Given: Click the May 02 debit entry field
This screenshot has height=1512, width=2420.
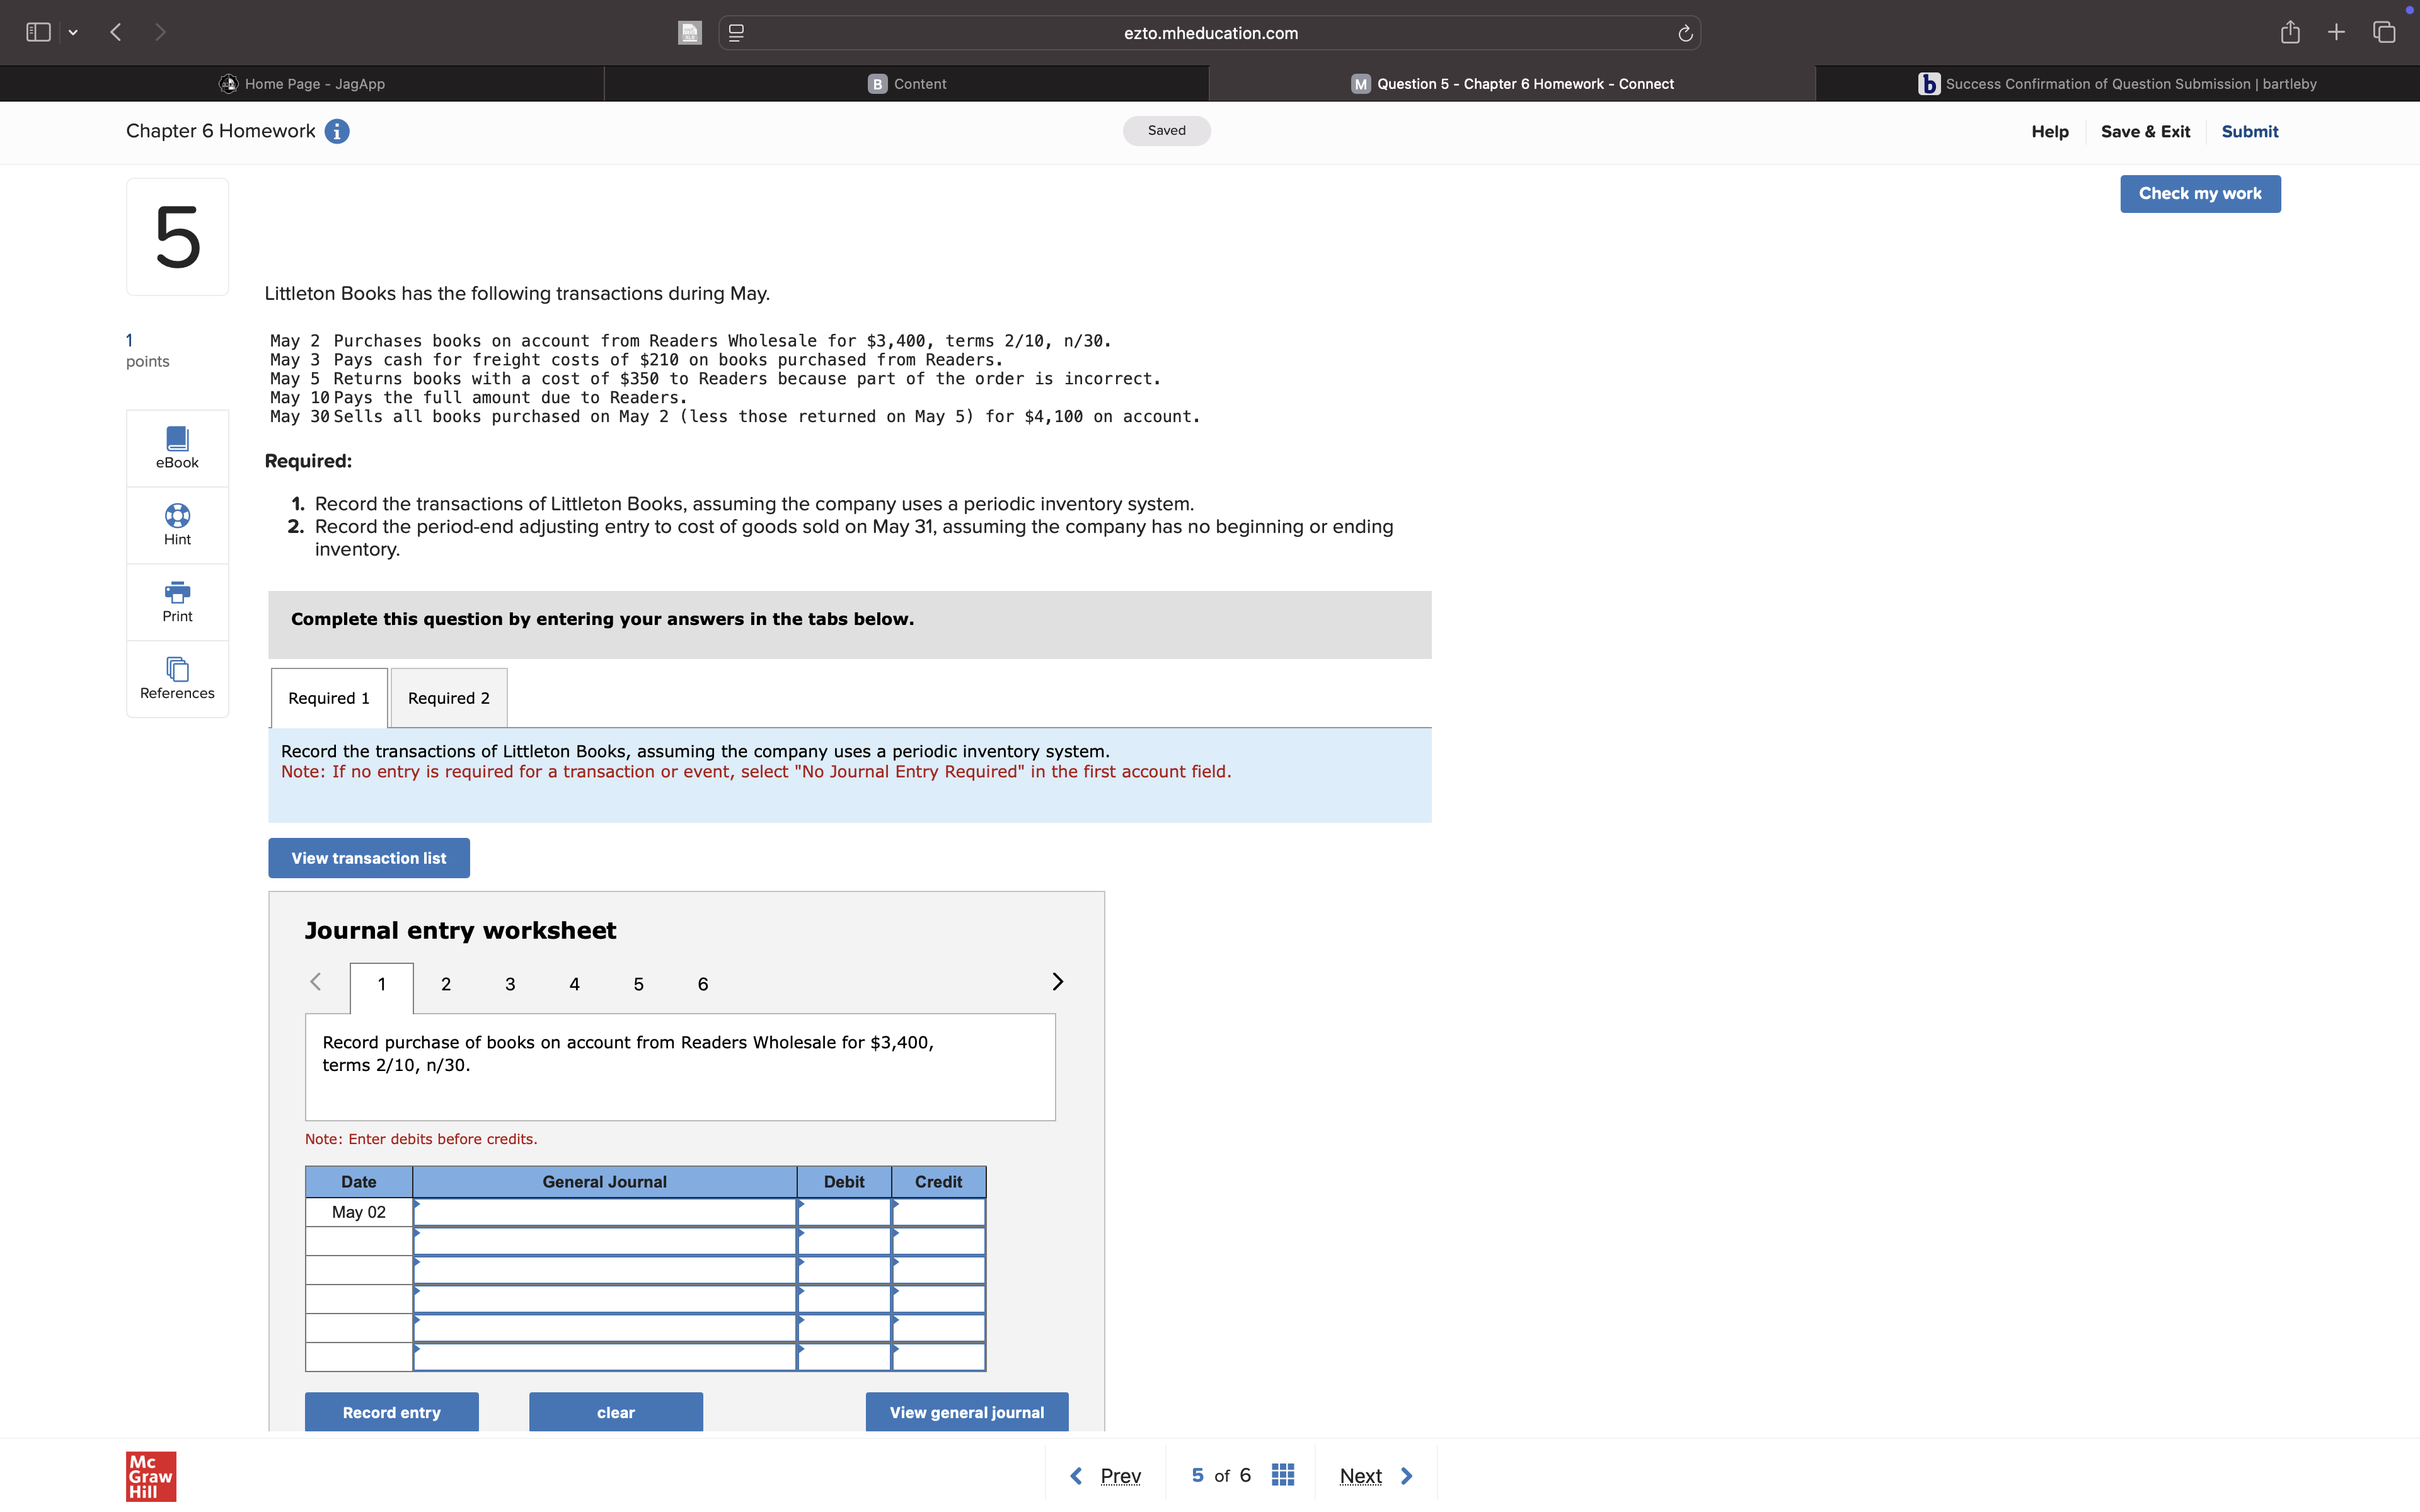Looking at the screenshot, I should coord(844,1212).
